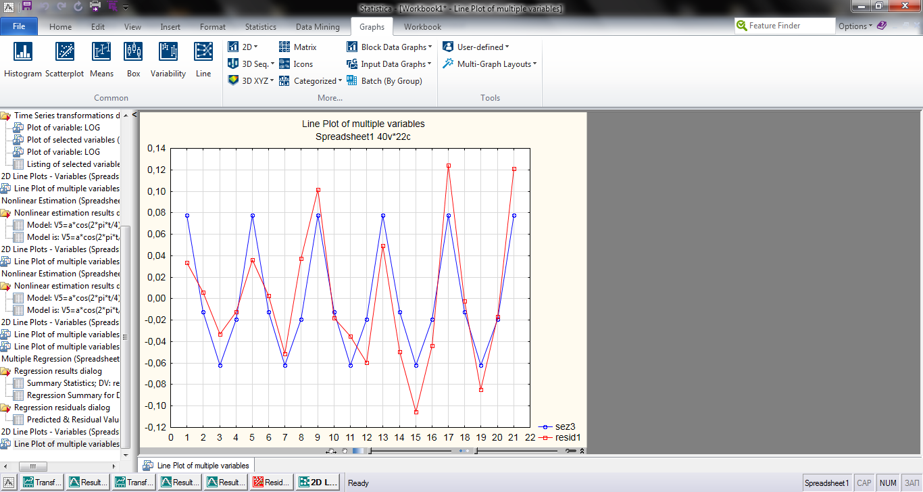Click the Batch (By Group) button
The image size is (923, 492).
384,81
